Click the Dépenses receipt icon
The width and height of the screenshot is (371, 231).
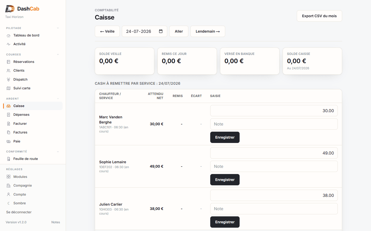[x=9, y=115]
